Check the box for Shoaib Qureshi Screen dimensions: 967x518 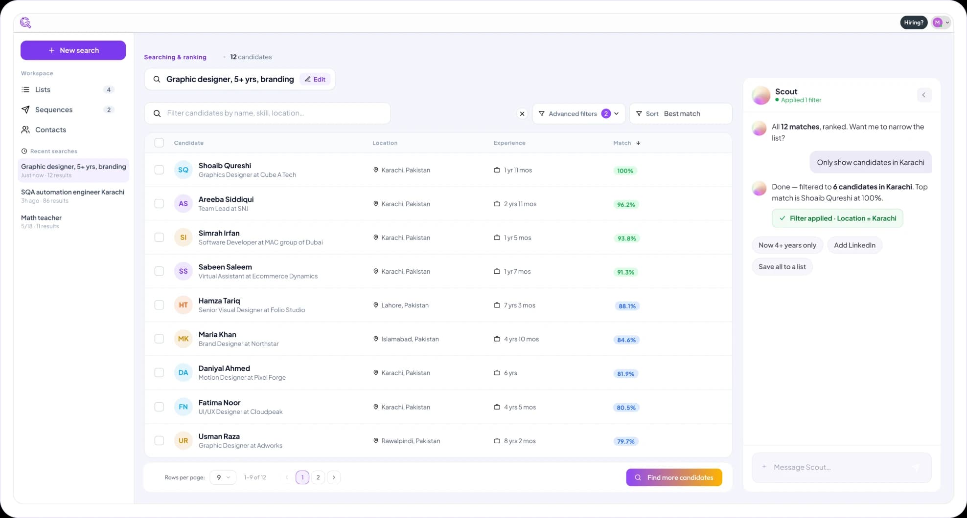tap(159, 170)
